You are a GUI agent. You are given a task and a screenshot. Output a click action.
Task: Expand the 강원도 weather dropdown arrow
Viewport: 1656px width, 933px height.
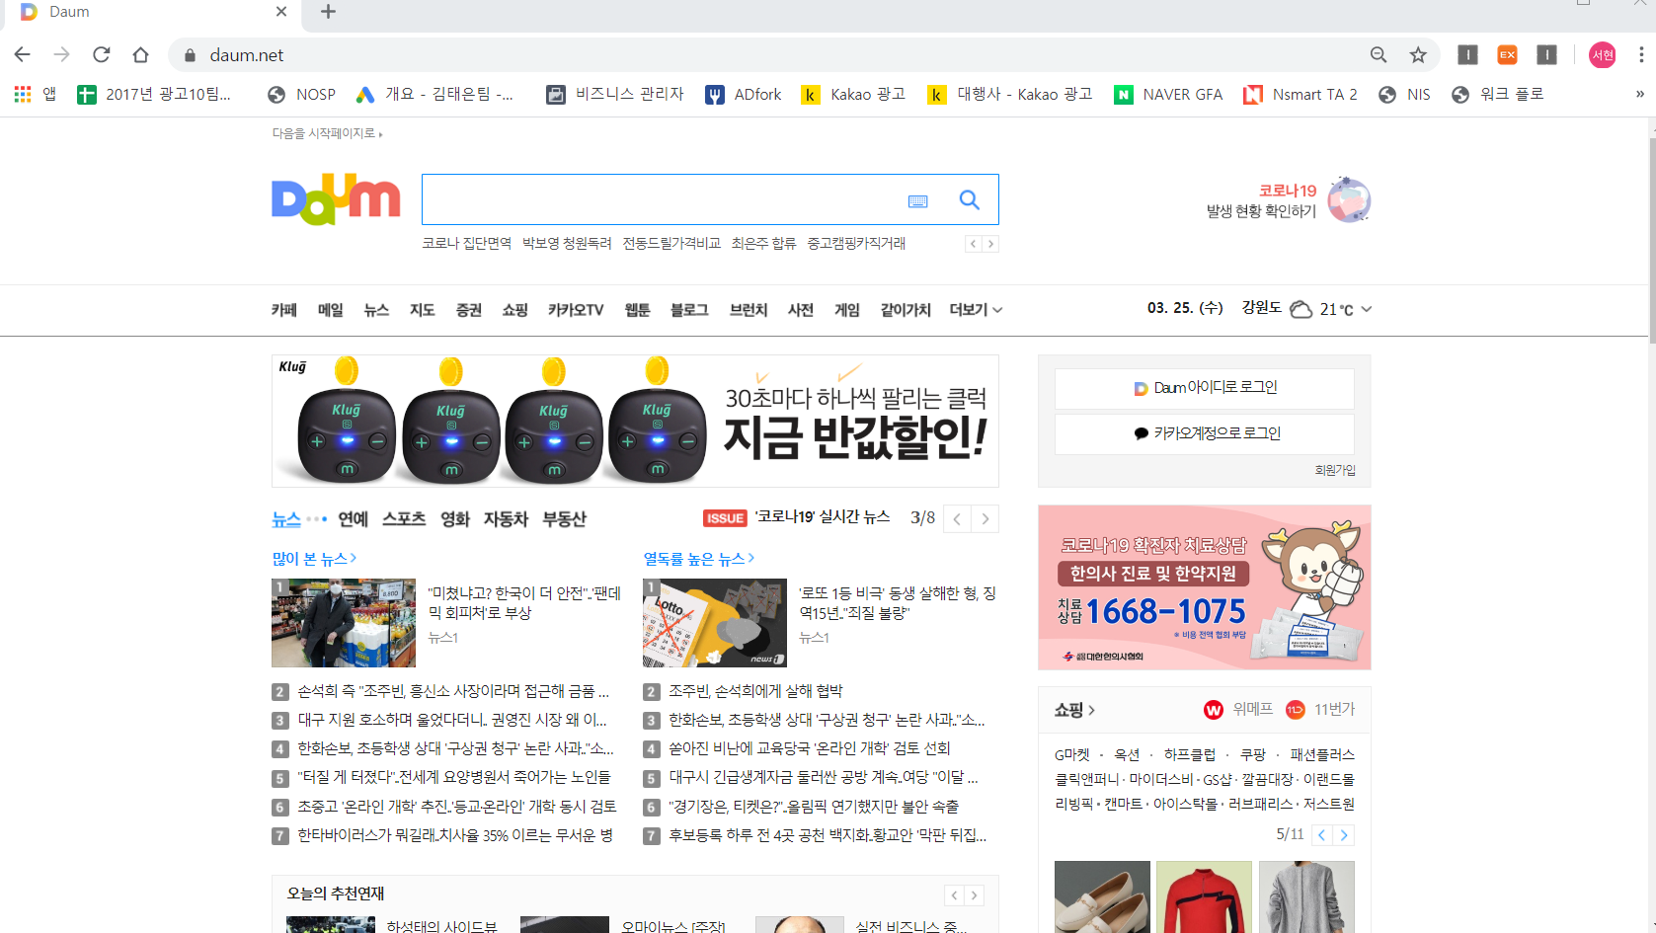[x=1367, y=309]
